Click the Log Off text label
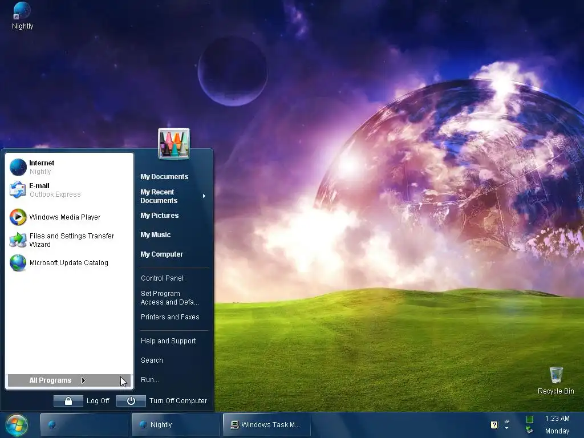The width and height of the screenshot is (584, 438). coord(98,401)
